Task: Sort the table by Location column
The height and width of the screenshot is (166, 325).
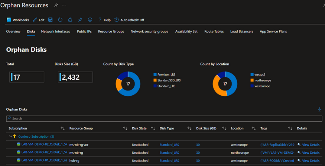Action: 254,128
